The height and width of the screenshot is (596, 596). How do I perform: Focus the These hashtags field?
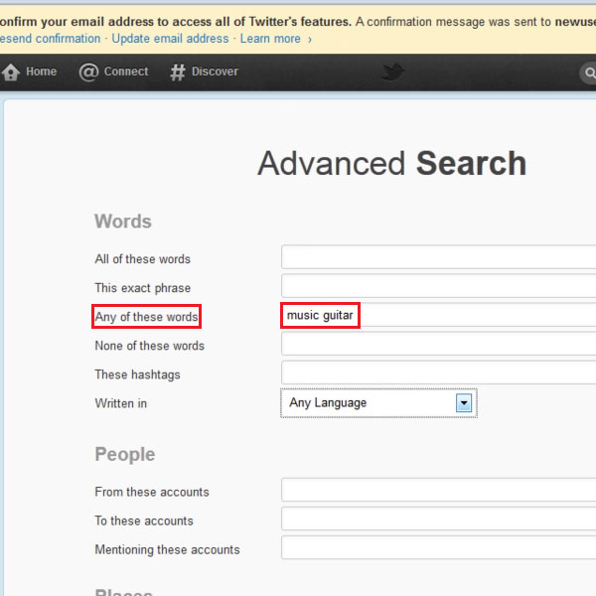[439, 372]
